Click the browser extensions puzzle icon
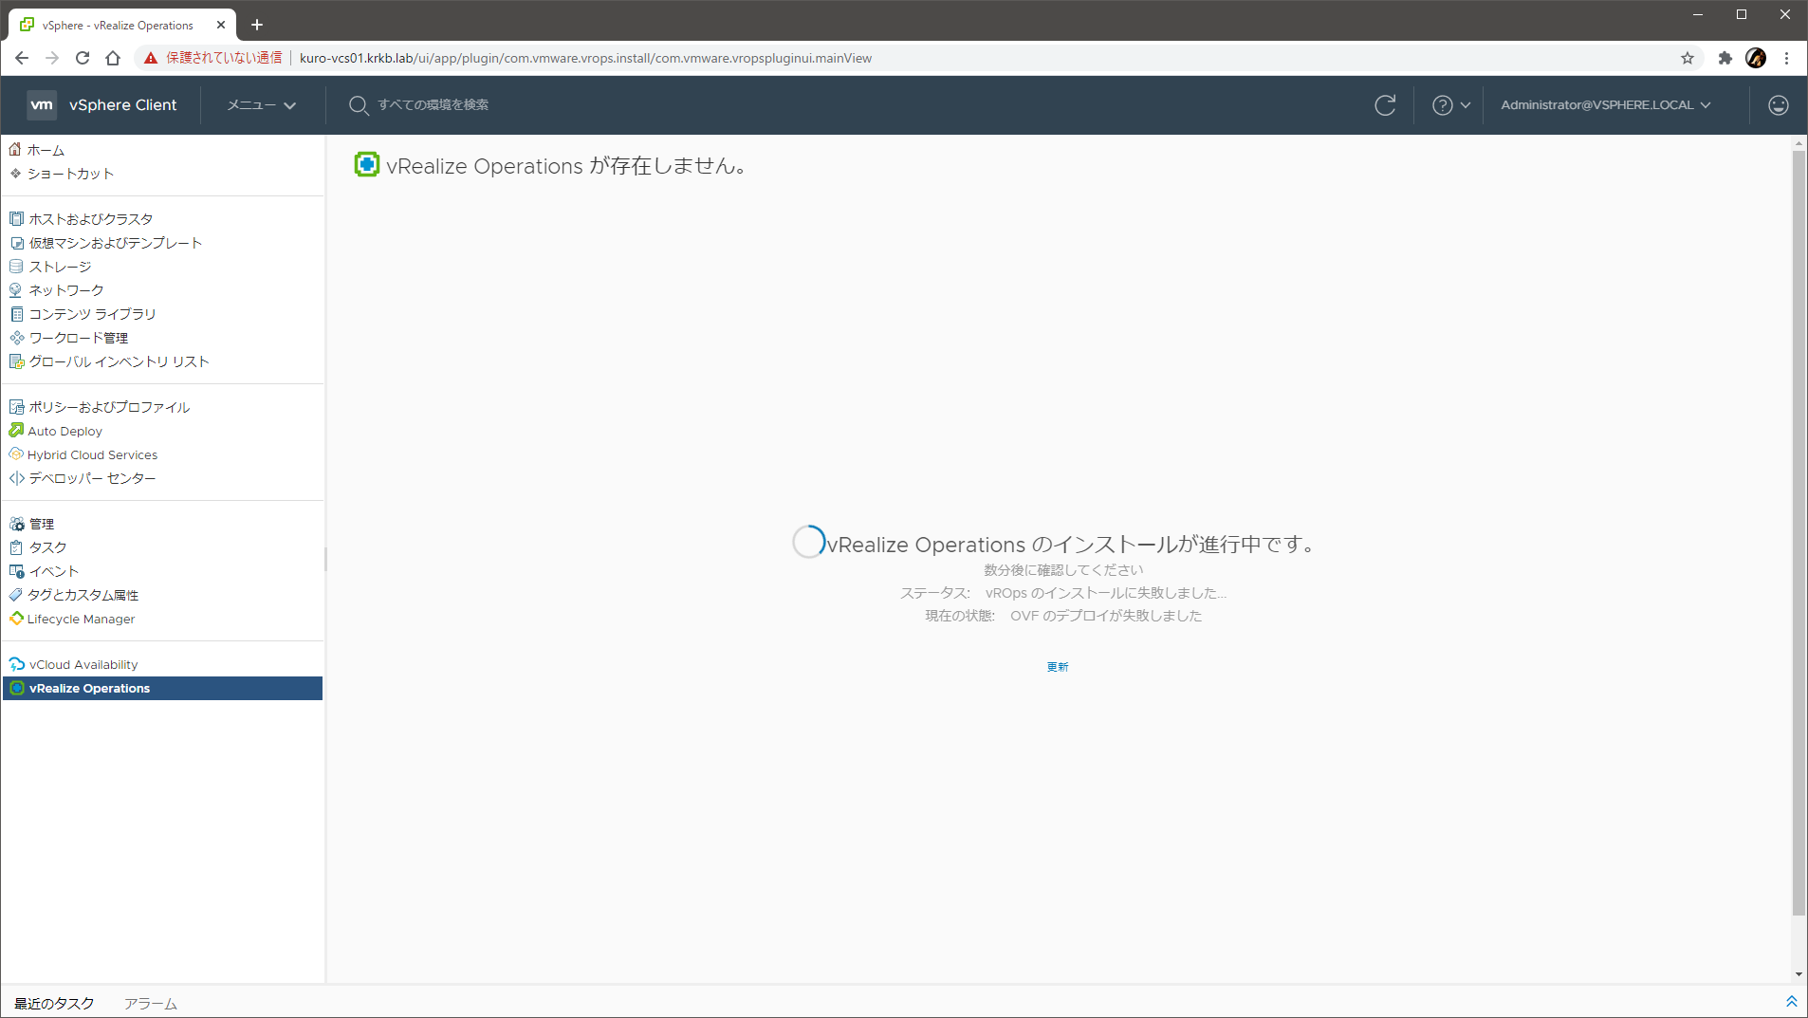This screenshot has width=1808, height=1018. tap(1725, 58)
